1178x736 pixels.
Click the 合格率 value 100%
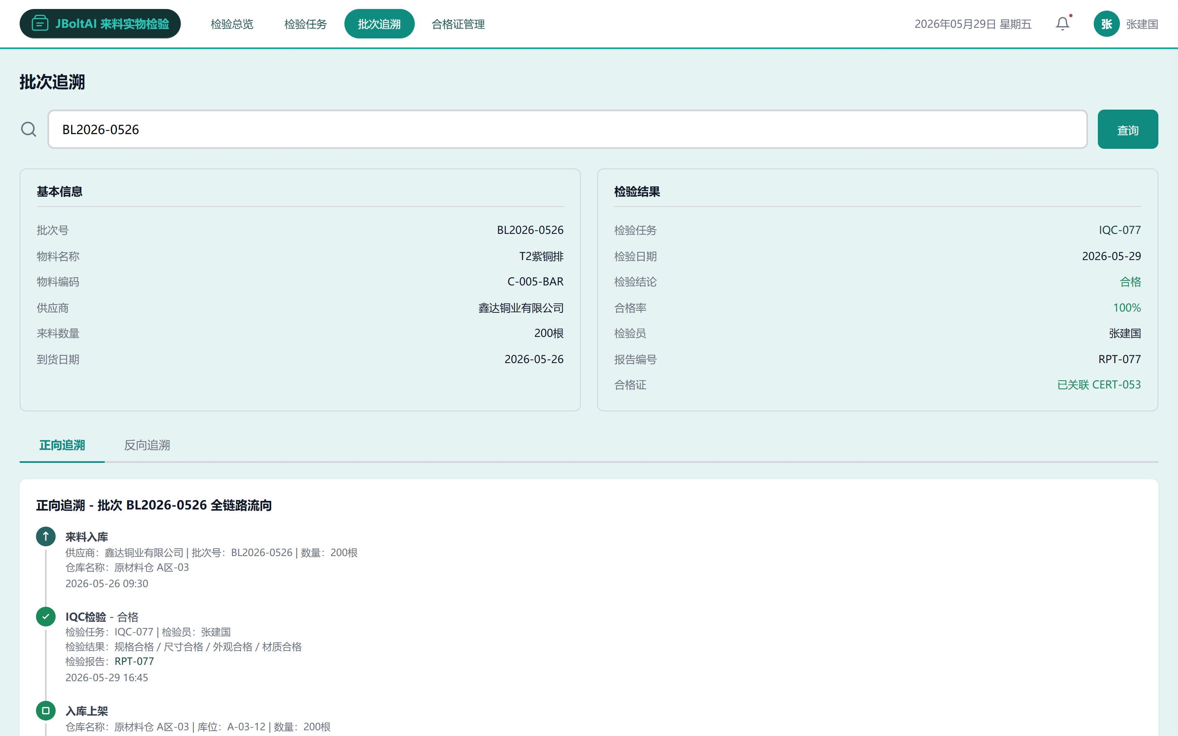pos(1126,307)
